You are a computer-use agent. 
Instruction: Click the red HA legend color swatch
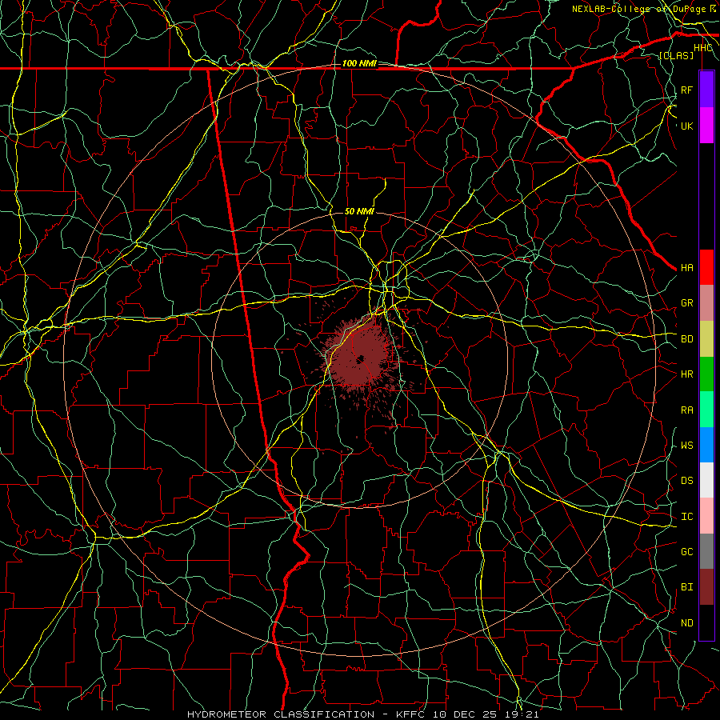(706, 267)
